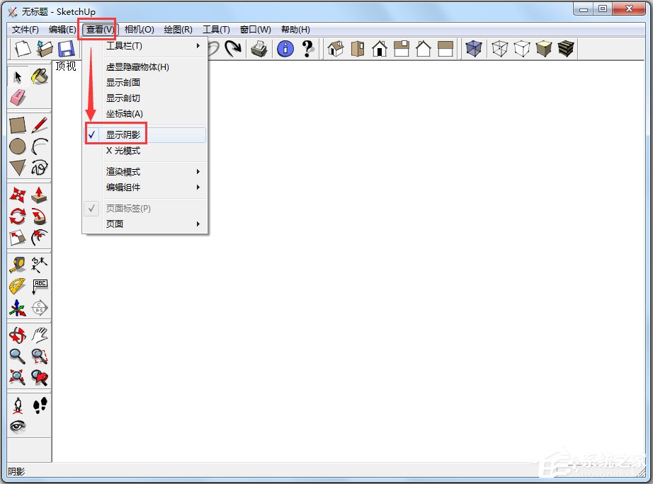The height and width of the screenshot is (484, 653).
Task: Toggle 虚显隐藏物体(H) option
Action: pos(145,67)
